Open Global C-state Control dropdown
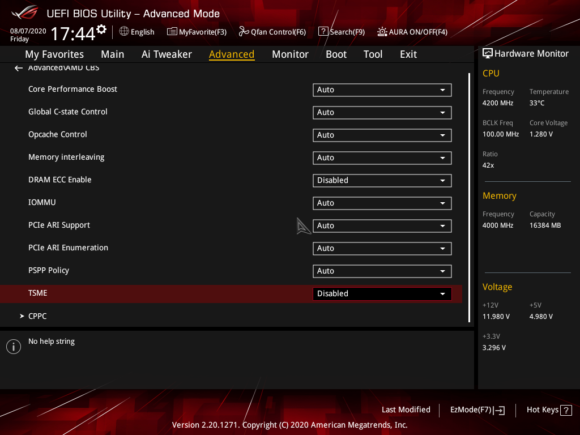Viewport: 580px width, 435px height. [x=382, y=113]
